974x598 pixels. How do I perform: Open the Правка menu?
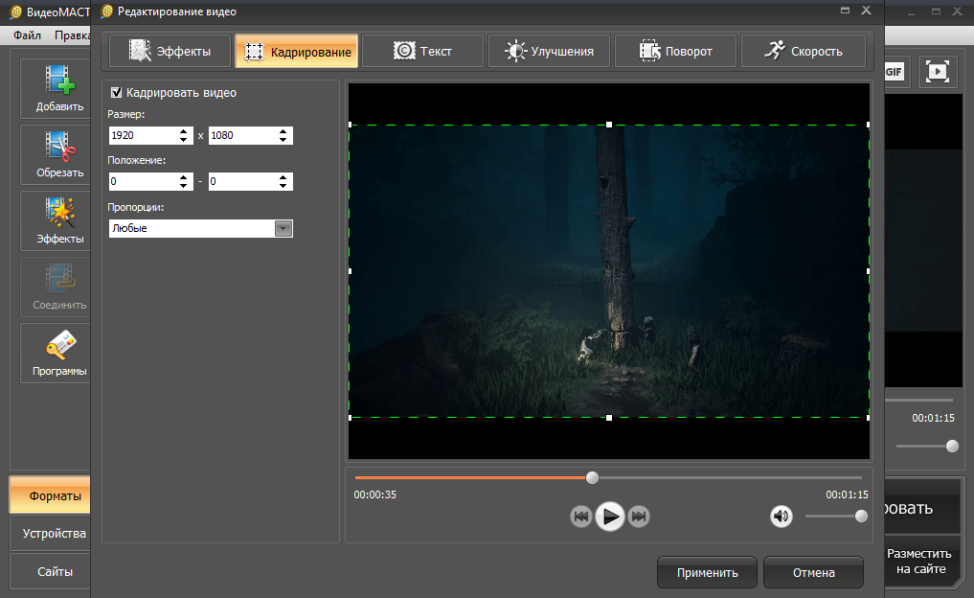tap(72, 35)
